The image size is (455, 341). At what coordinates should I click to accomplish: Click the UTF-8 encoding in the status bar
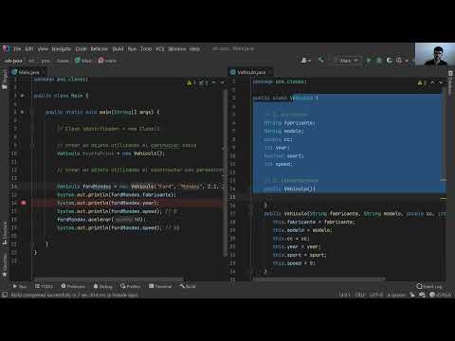point(376,295)
